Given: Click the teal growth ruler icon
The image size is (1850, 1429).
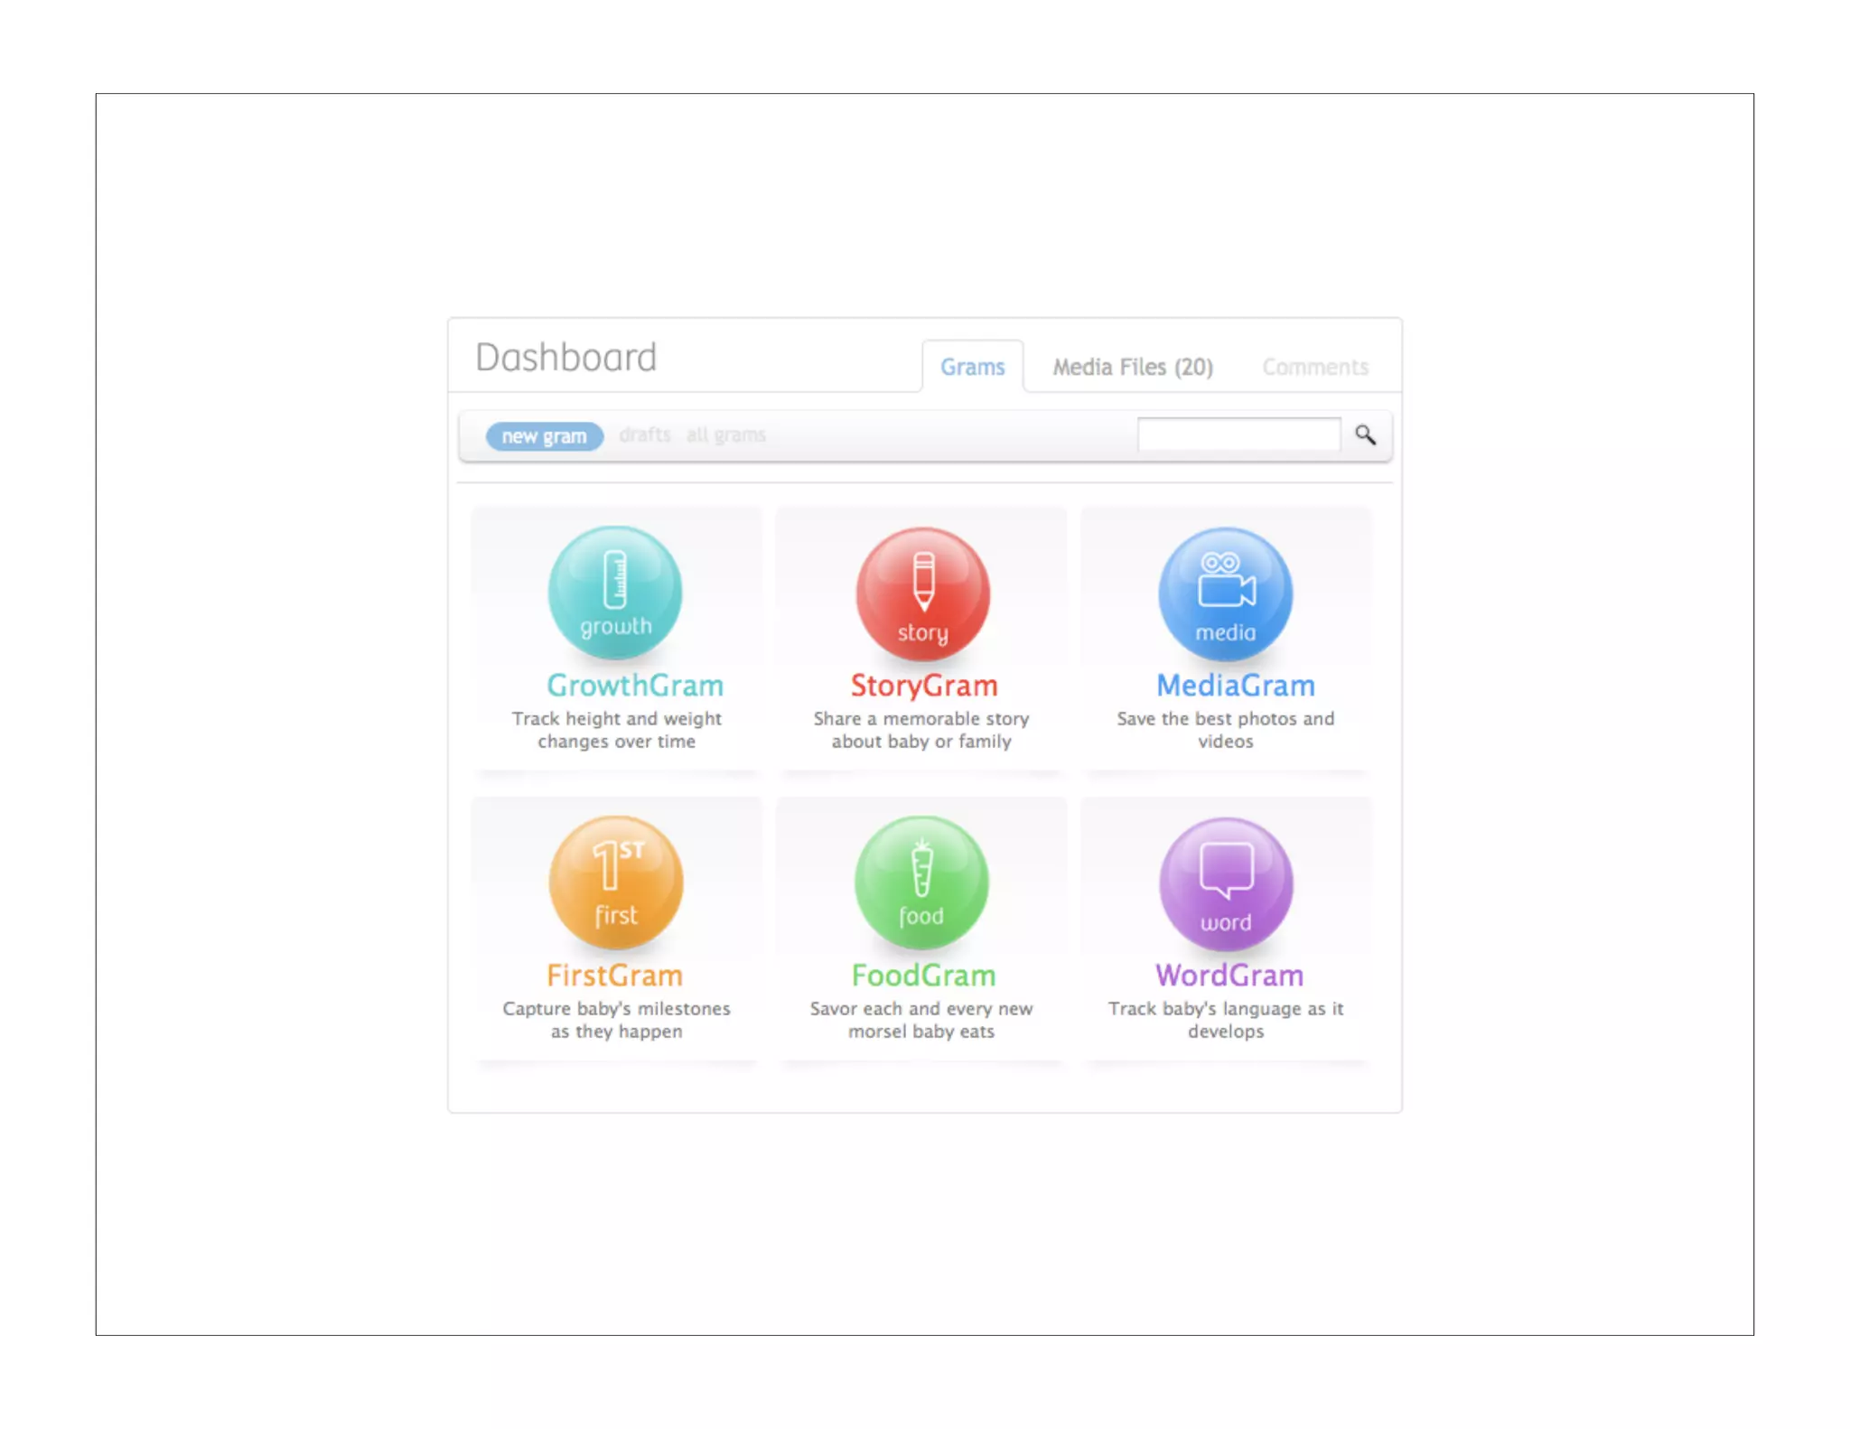Looking at the screenshot, I should tap(615, 593).
